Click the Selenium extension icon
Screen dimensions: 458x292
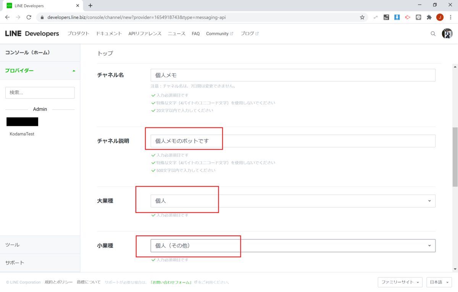pos(386,17)
